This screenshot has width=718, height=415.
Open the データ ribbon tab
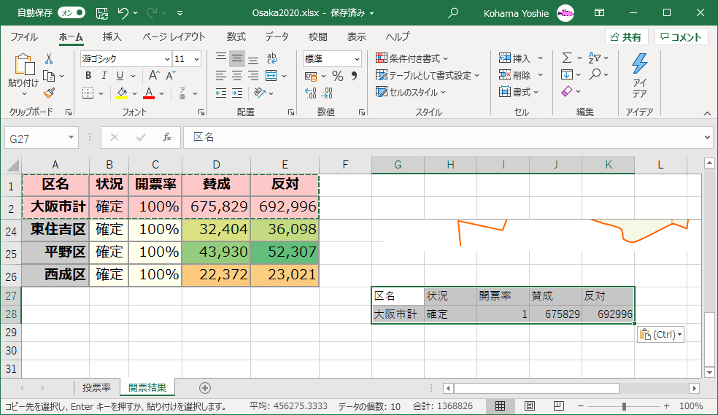click(277, 37)
